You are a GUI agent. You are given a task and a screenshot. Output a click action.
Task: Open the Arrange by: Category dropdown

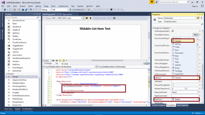[x=162, y=28]
